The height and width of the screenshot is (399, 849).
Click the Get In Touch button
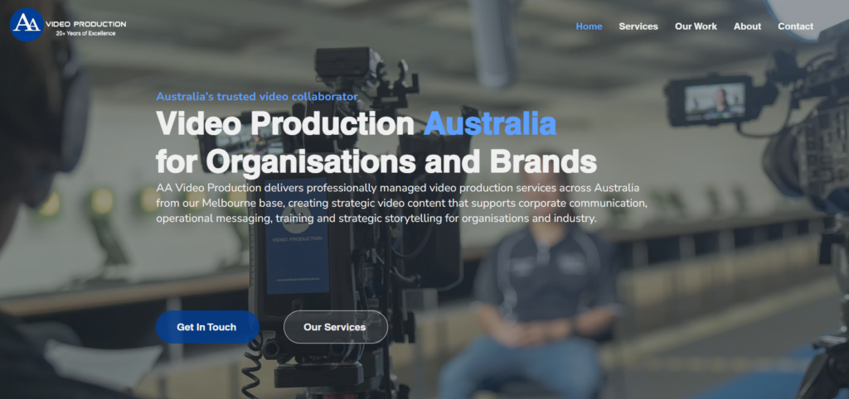click(x=207, y=327)
